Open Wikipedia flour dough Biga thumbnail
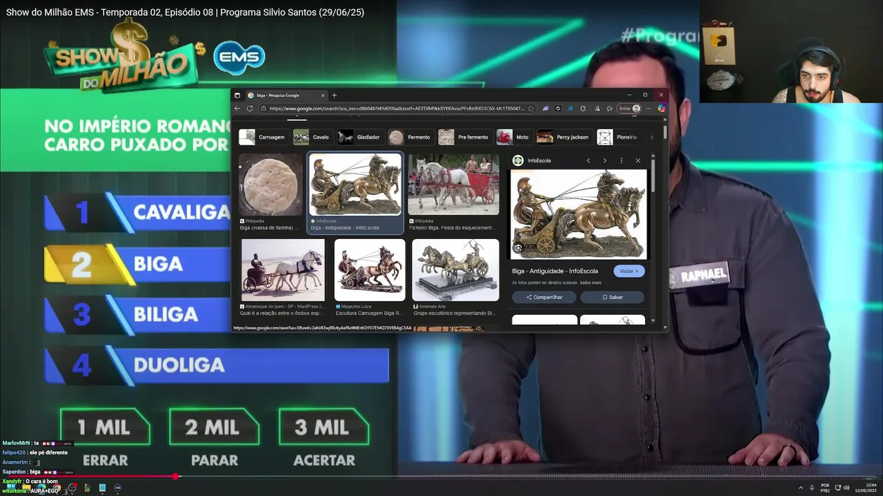 click(x=270, y=185)
